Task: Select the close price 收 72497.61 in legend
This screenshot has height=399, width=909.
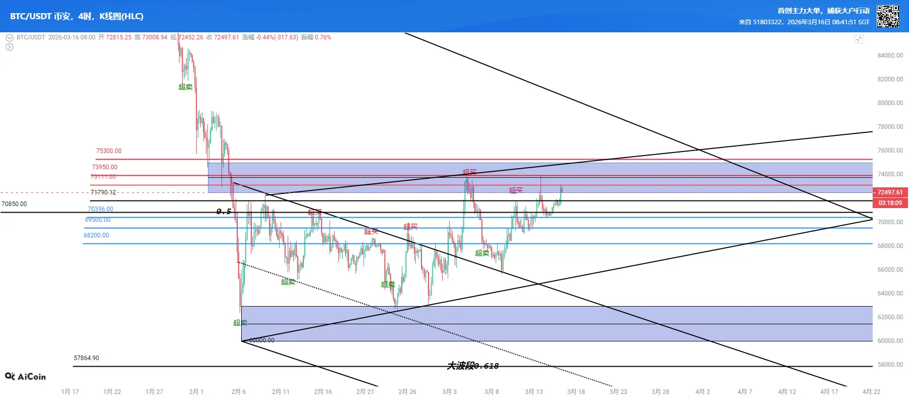Action: coord(223,37)
